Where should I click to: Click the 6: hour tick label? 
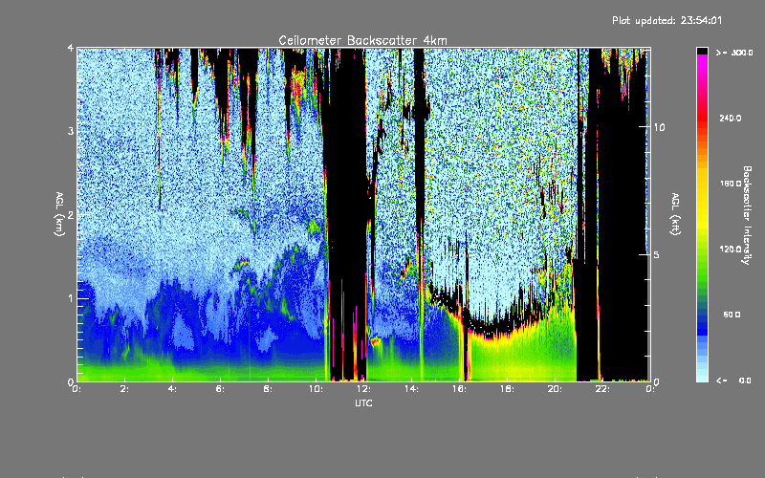[220, 389]
